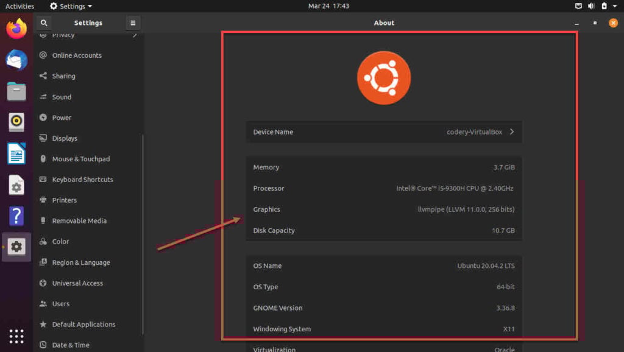Click the Sharing icon in sidebar
624x352 pixels.
pyautogui.click(x=43, y=76)
